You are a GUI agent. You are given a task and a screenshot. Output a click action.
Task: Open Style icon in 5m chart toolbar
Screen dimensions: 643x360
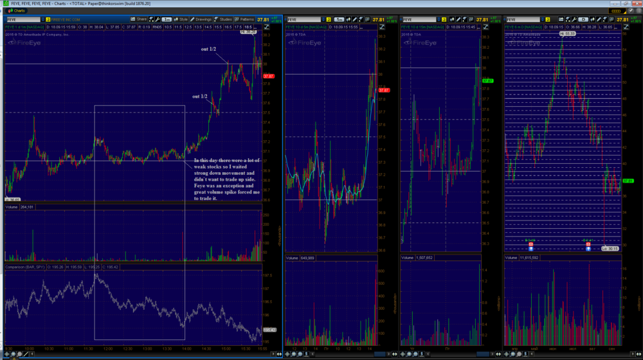[x=348, y=19]
